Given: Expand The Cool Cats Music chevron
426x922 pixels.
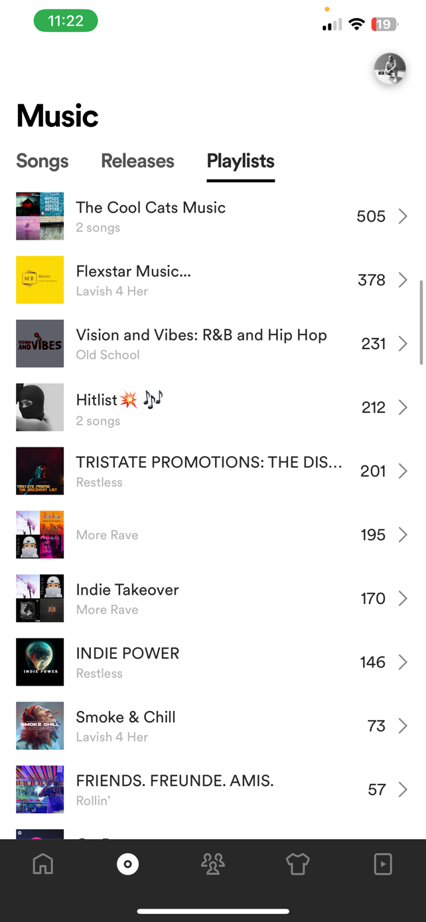Looking at the screenshot, I should (x=403, y=216).
